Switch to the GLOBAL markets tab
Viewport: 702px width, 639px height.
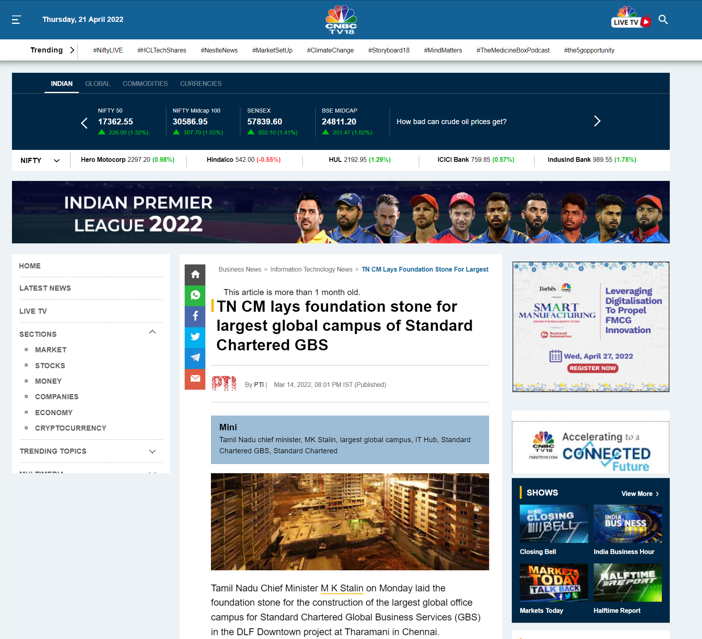[97, 84]
